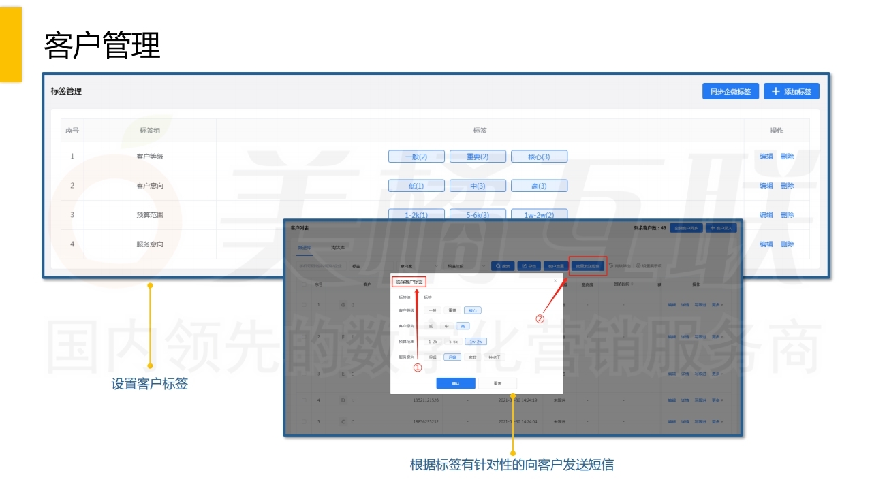Click 详情 link for customer row 1
Image resolution: width=872 pixels, height=490 pixels.
click(x=685, y=305)
